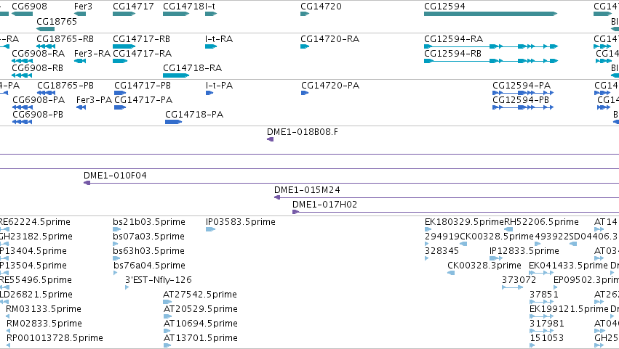Viewport: 619px width, 349px height.
Task: Click BAC clone DME1-017H02
Action: tap(324, 205)
